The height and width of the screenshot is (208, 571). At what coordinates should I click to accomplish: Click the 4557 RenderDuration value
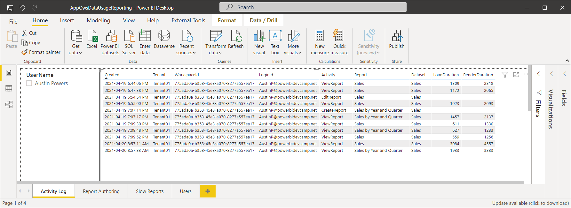coord(488,144)
